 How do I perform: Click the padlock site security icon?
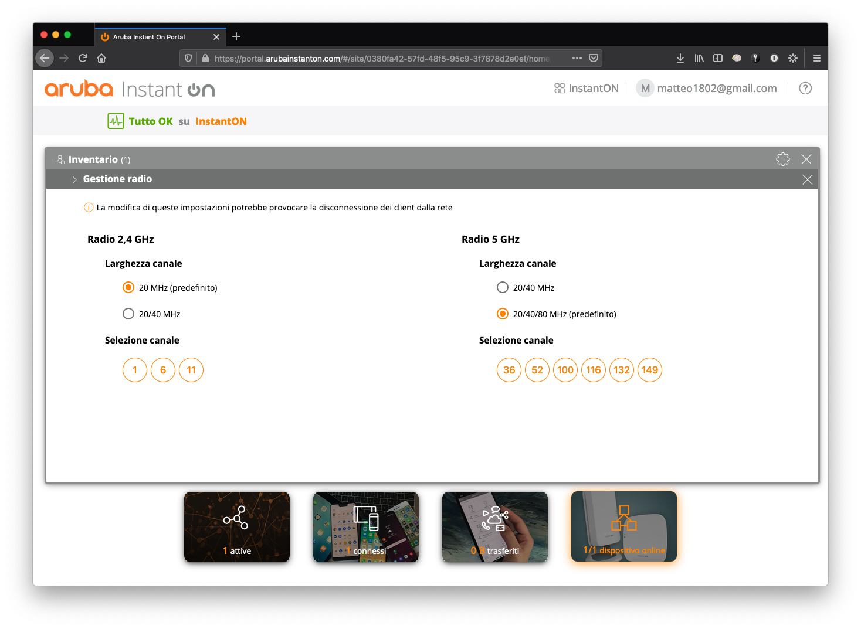coord(205,58)
